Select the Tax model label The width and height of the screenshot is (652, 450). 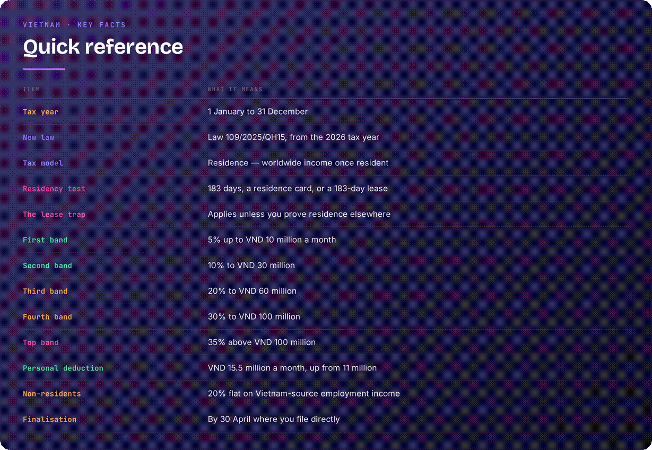click(43, 163)
